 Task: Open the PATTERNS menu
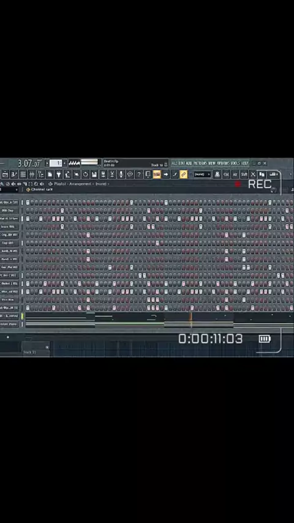pos(200,163)
